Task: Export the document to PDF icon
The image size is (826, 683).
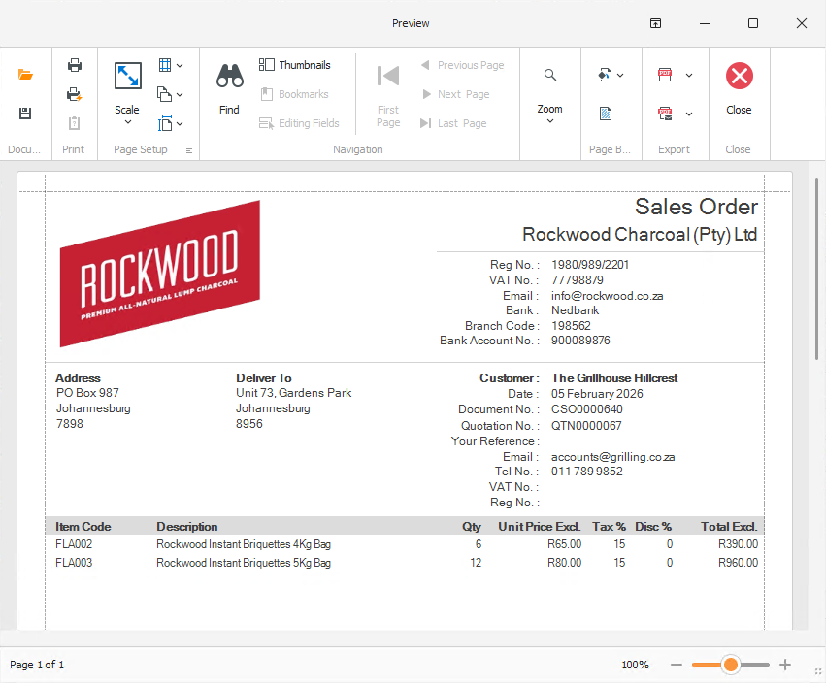Action: tap(665, 75)
